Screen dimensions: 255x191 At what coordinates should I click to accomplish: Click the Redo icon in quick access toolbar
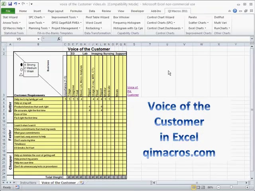24,4
